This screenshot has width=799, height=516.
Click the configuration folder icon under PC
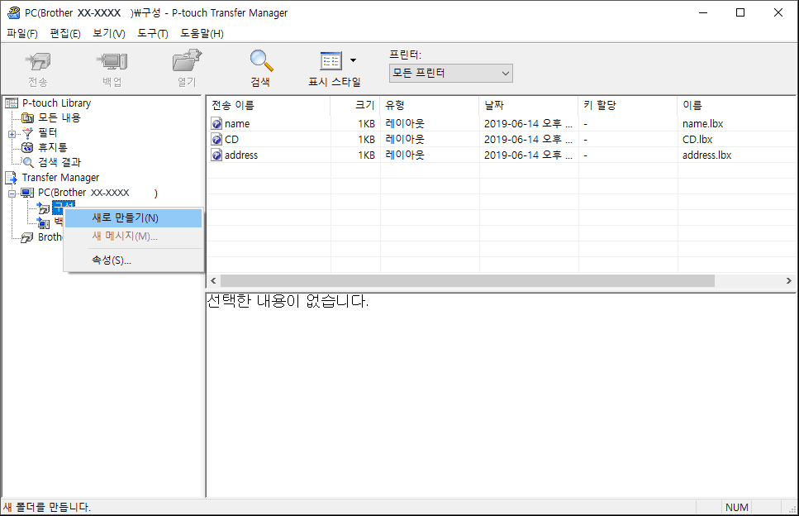pos(44,208)
